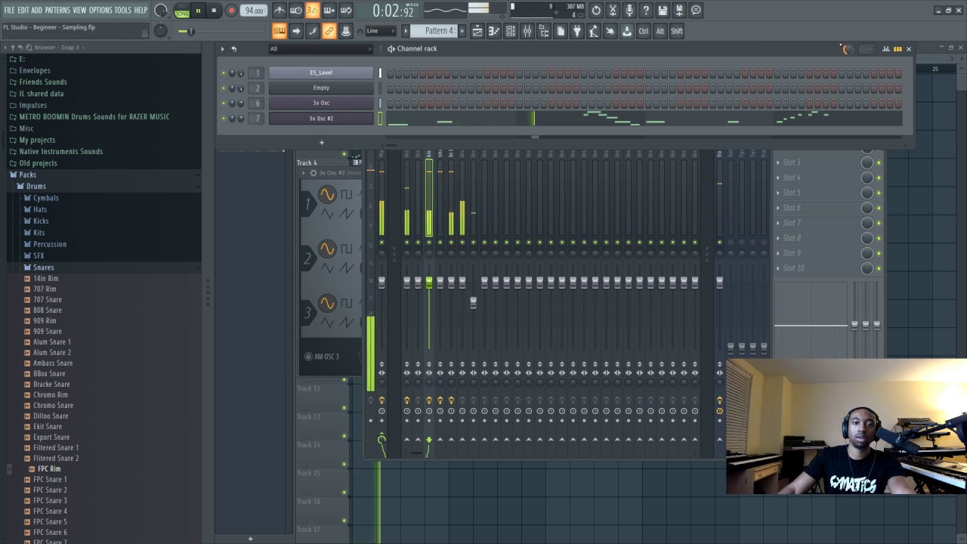
Task: Open the All channel filter dropdown
Action: click(321, 49)
